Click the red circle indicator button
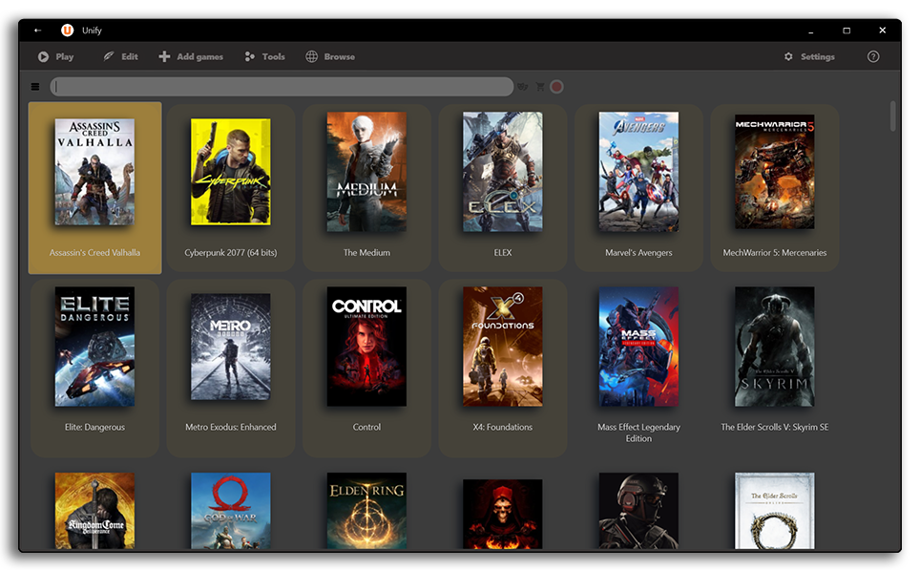Screen dimensions: 920x570 [x=556, y=87]
